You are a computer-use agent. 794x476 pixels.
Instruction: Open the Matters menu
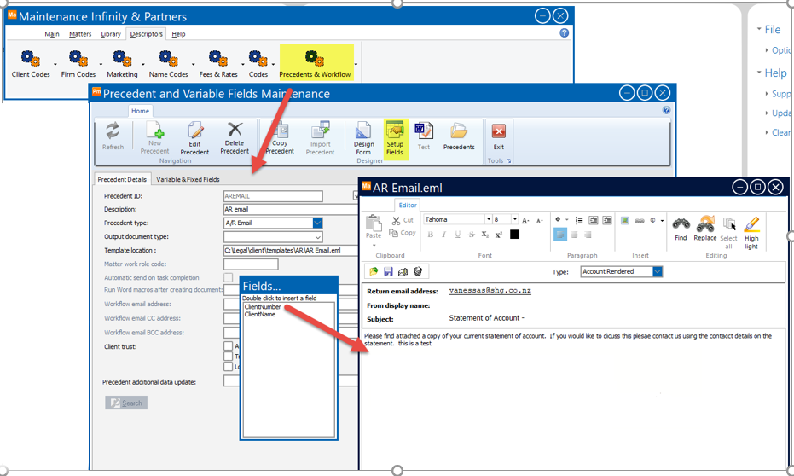[80, 34]
